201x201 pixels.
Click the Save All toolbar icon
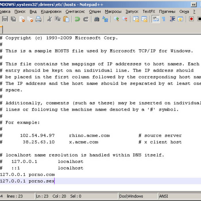click(x=13, y=19)
